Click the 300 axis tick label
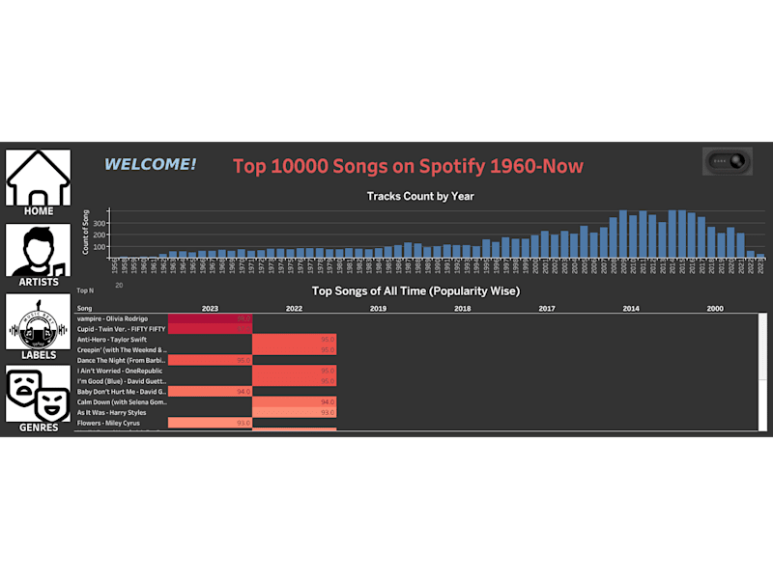Viewport: 773px width, 579px height. click(x=100, y=224)
